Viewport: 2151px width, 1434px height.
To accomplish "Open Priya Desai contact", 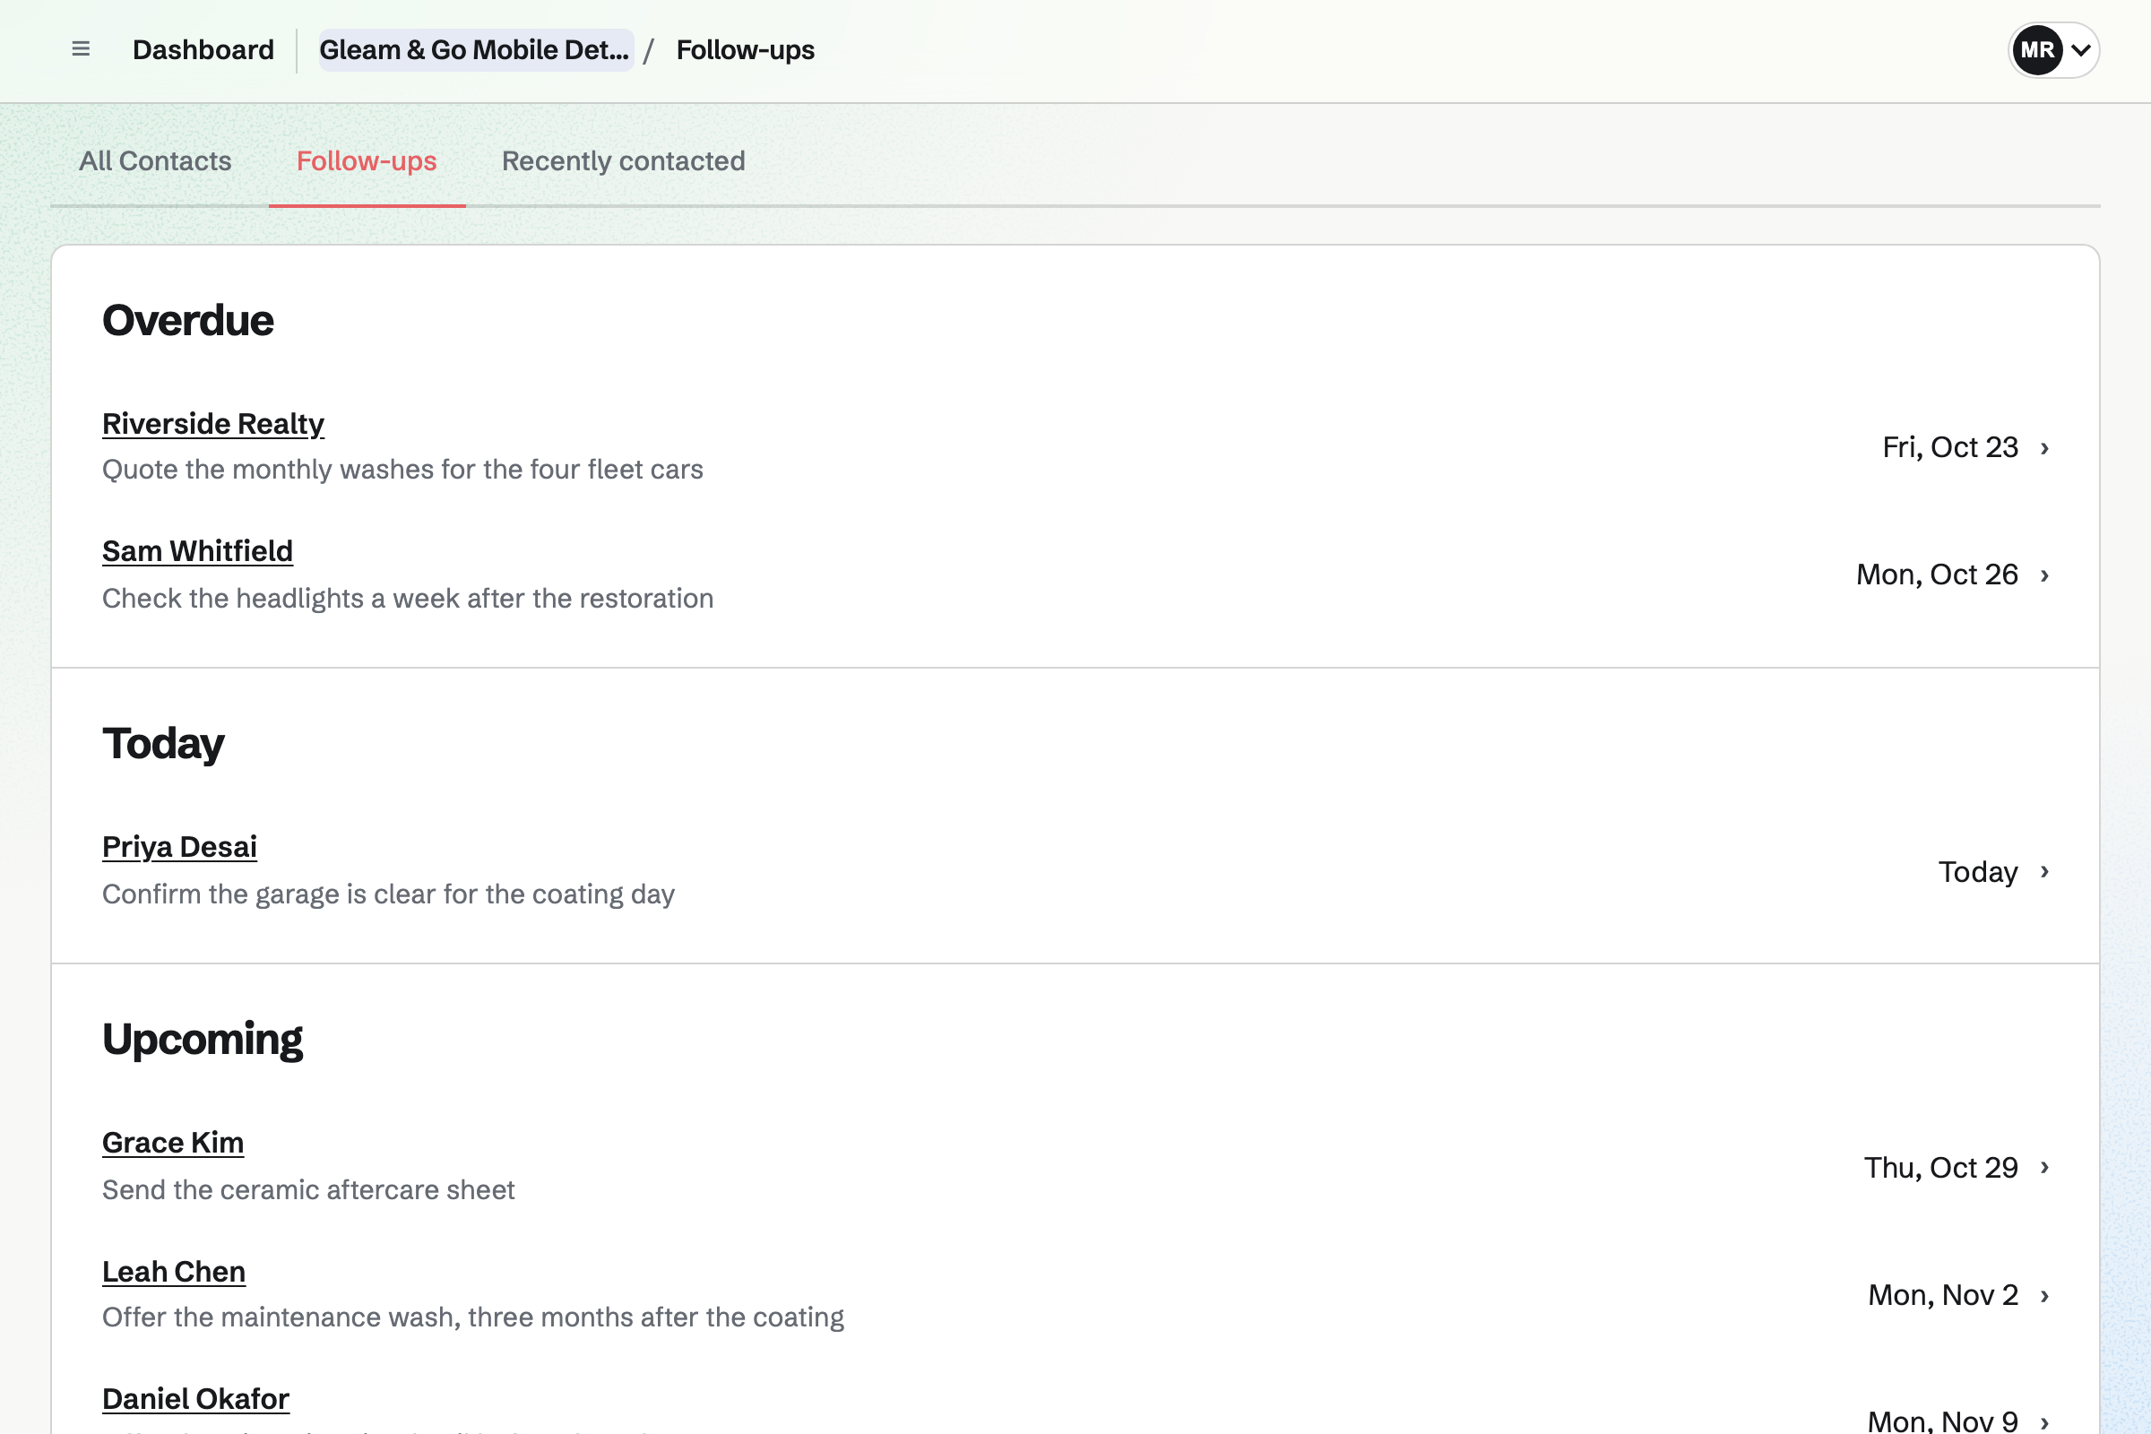I will point(179,847).
